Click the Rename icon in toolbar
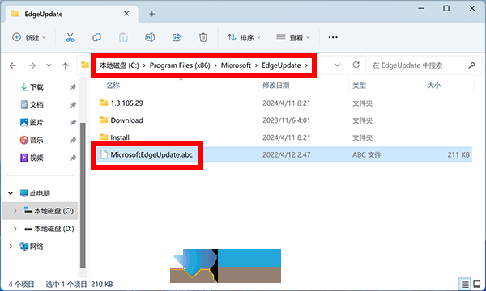Image resolution: width=486 pixels, height=291 pixels. click(150, 37)
